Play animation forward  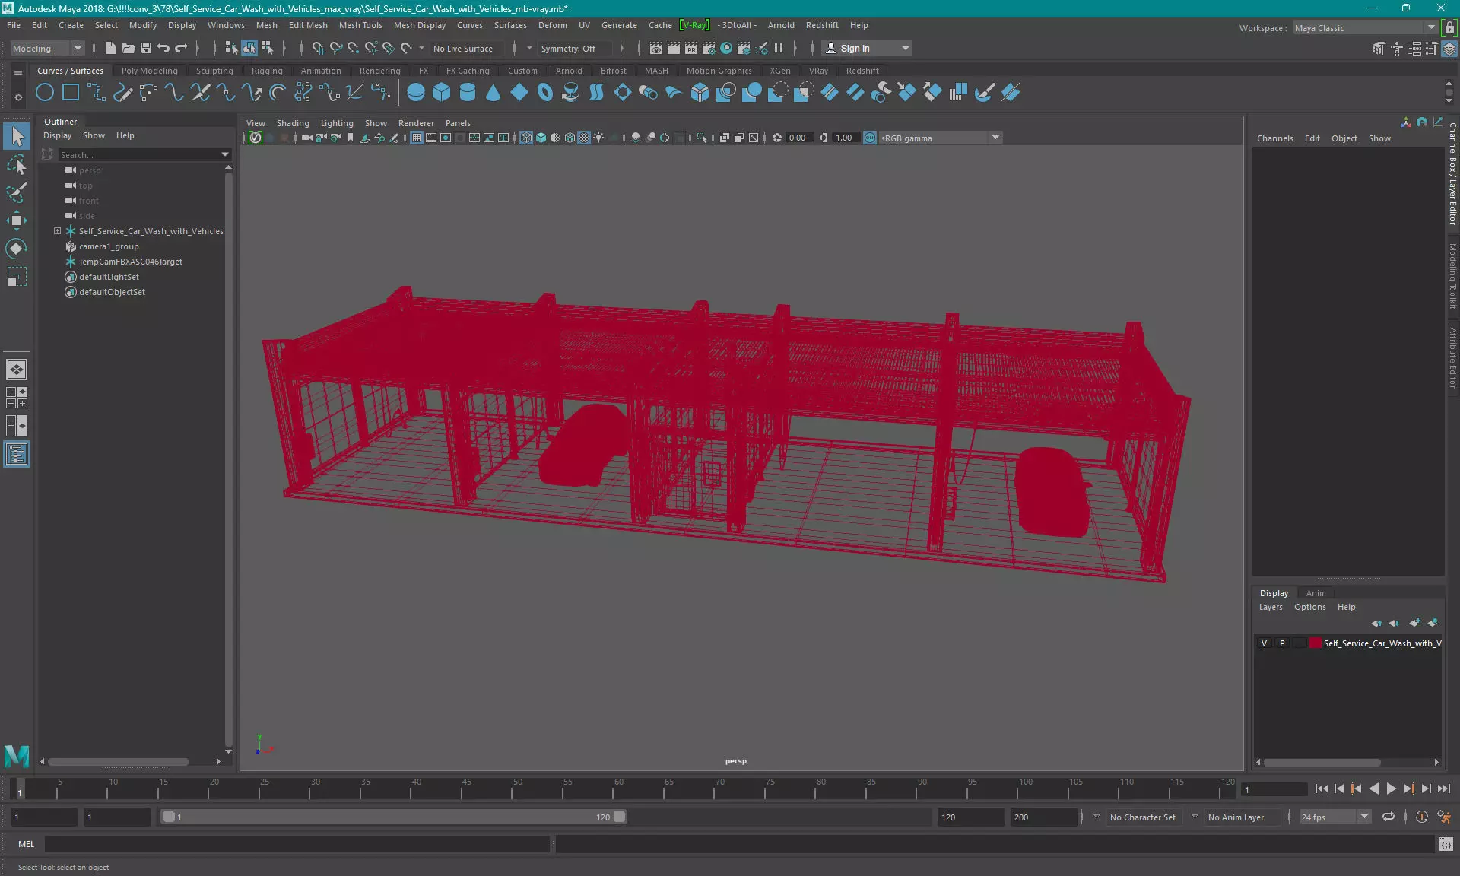tap(1391, 789)
